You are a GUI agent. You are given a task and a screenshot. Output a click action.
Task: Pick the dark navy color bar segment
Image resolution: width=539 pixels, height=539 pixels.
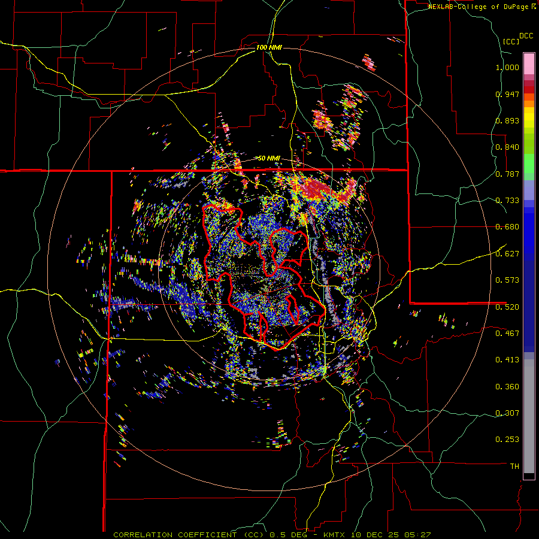pos(529,306)
